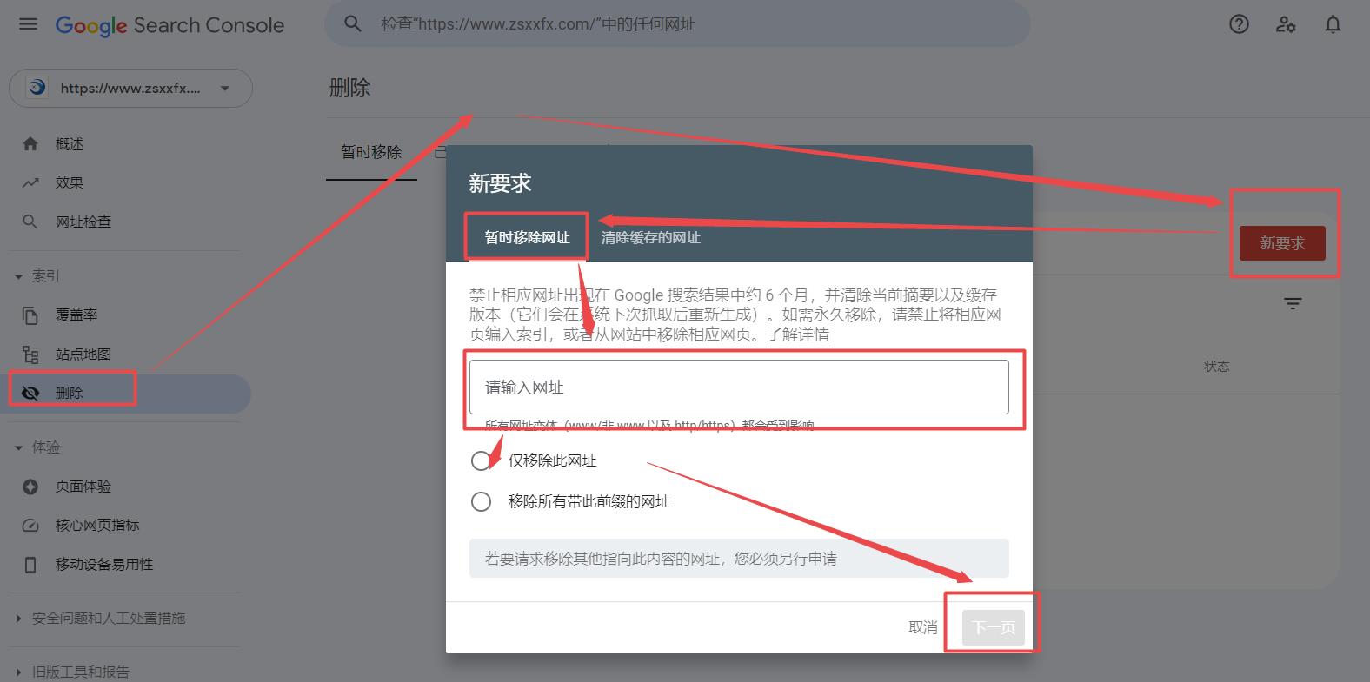Open 效果 report in sidebar

click(x=70, y=182)
